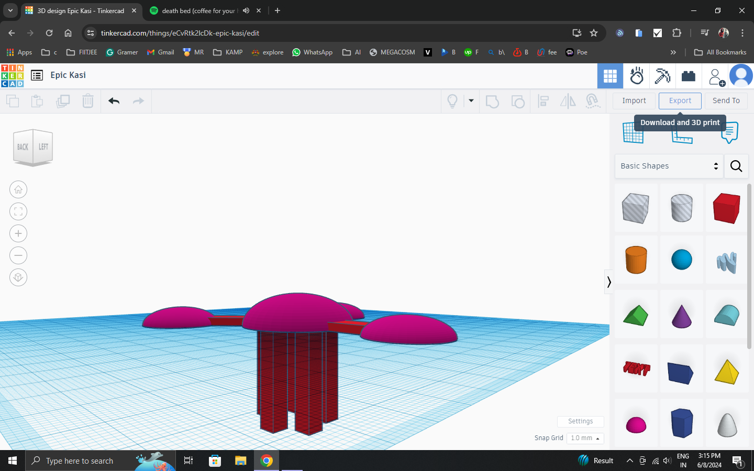Open the user profile avatar
The image size is (754, 471).
point(741,76)
